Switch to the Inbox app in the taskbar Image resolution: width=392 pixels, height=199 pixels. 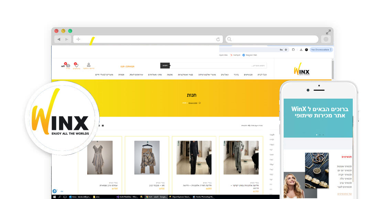tap(80, 197)
